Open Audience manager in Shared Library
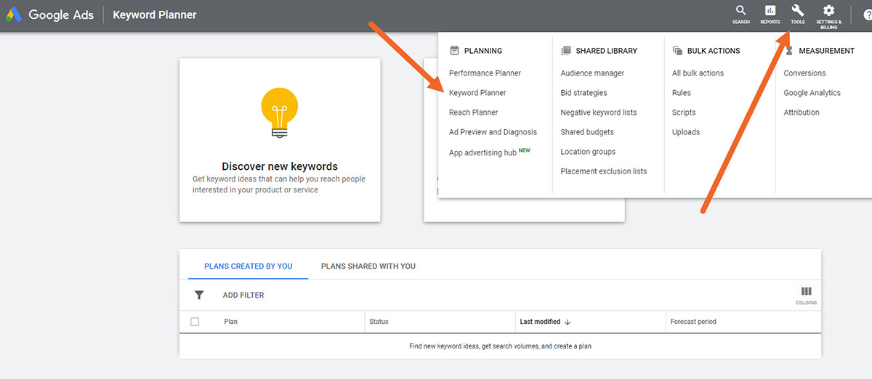The width and height of the screenshot is (872, 379). pyautogui.click(x=592, y=73)
